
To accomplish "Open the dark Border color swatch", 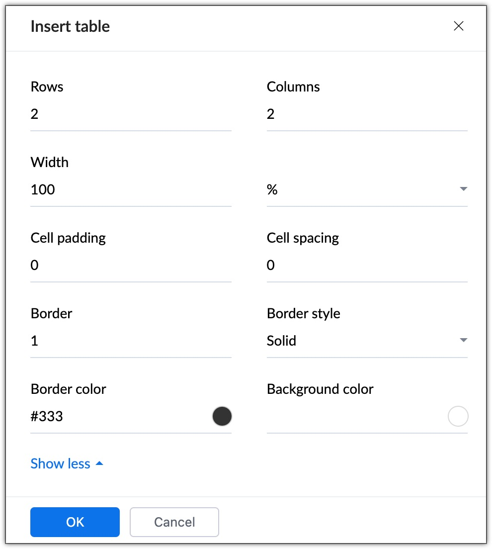I will tap(222, 417).
